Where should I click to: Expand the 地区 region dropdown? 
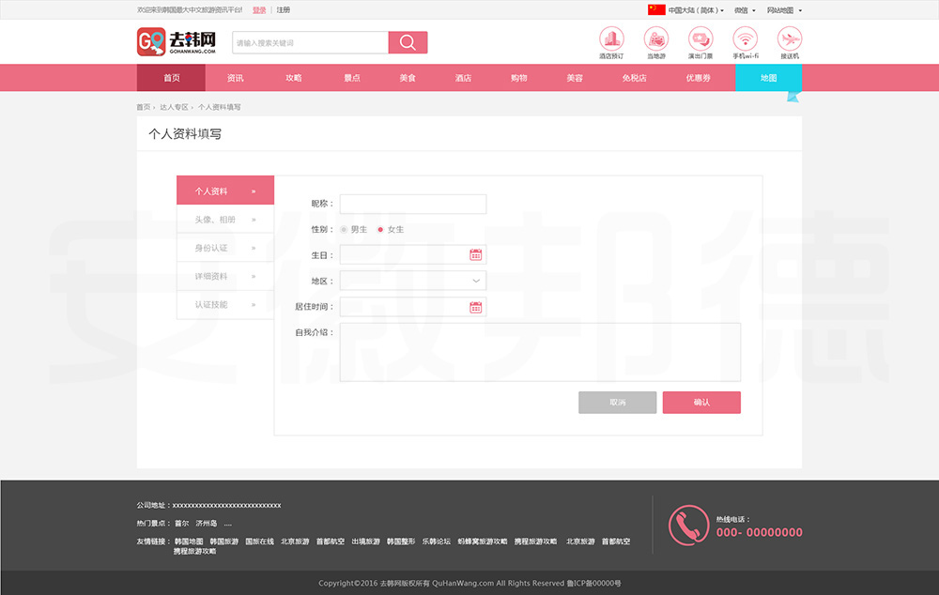[x=413, y=281]
